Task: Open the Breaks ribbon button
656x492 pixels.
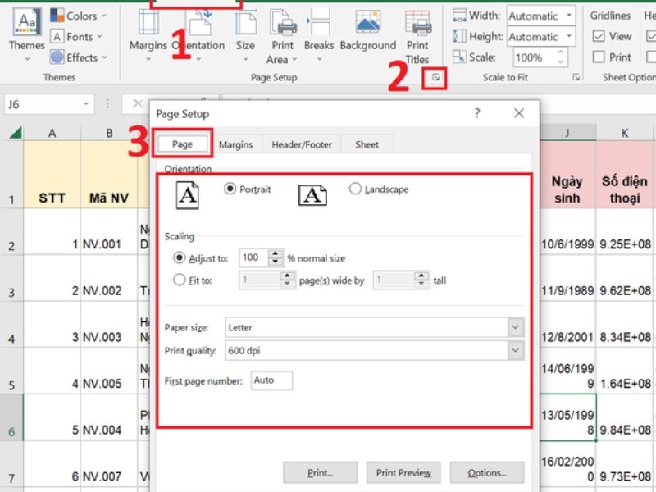Action: point(319,35)
